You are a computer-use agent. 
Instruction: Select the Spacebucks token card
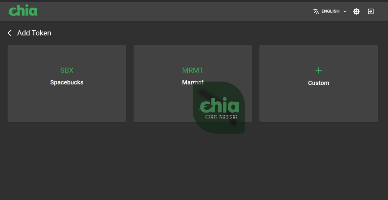point(67,83)
